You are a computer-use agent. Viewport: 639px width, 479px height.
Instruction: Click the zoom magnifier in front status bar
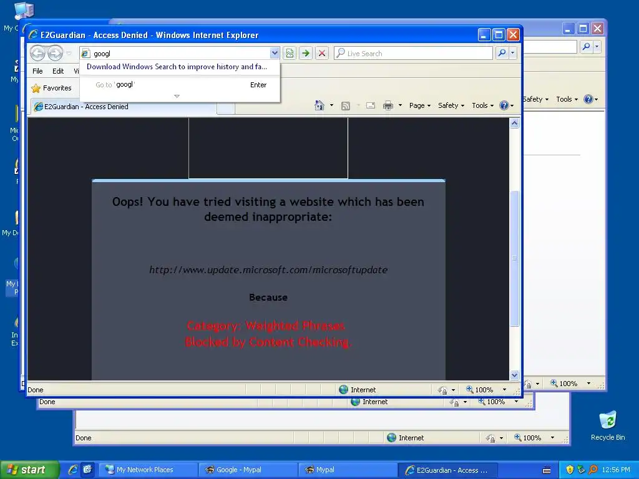pyautogui.click(x=470, y=389)
